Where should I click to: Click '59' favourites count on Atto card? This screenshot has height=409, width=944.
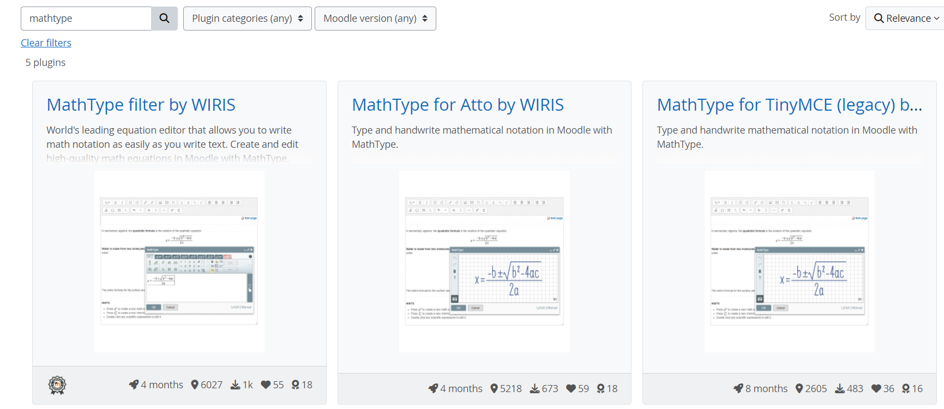584,388
